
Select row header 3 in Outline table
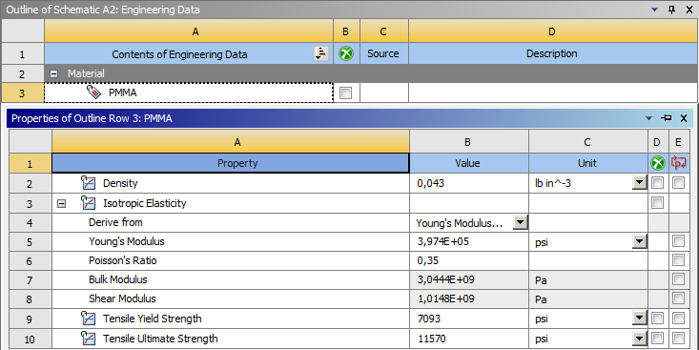click(22, 93)
